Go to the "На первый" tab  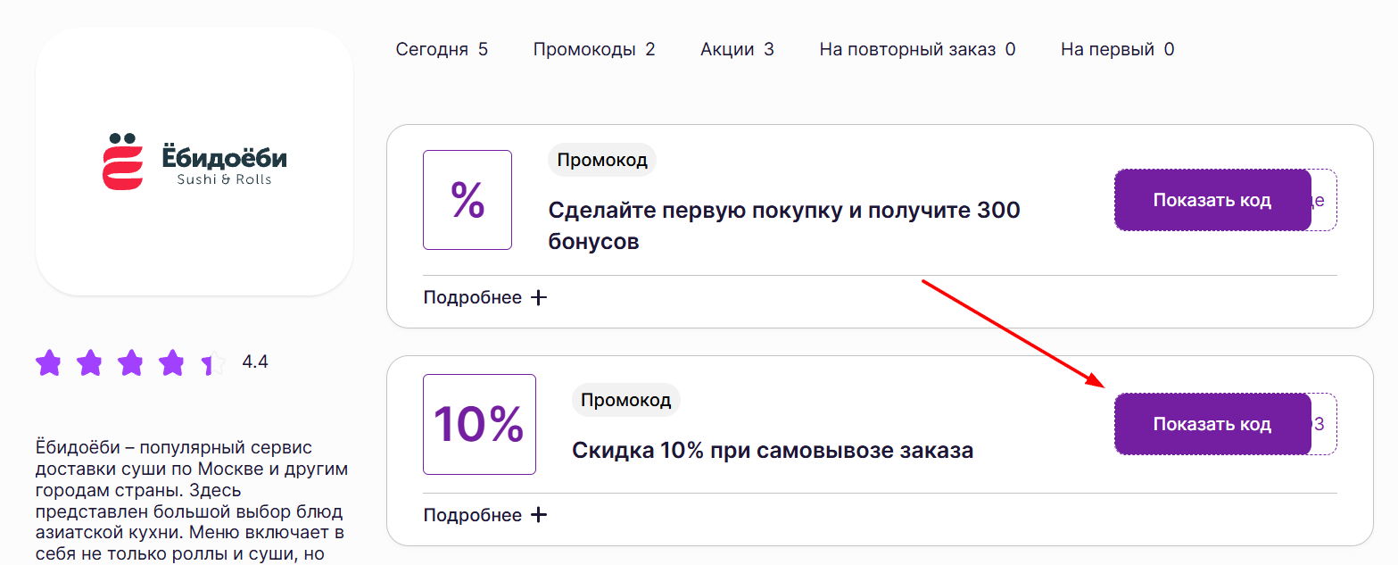[1117, 49]
